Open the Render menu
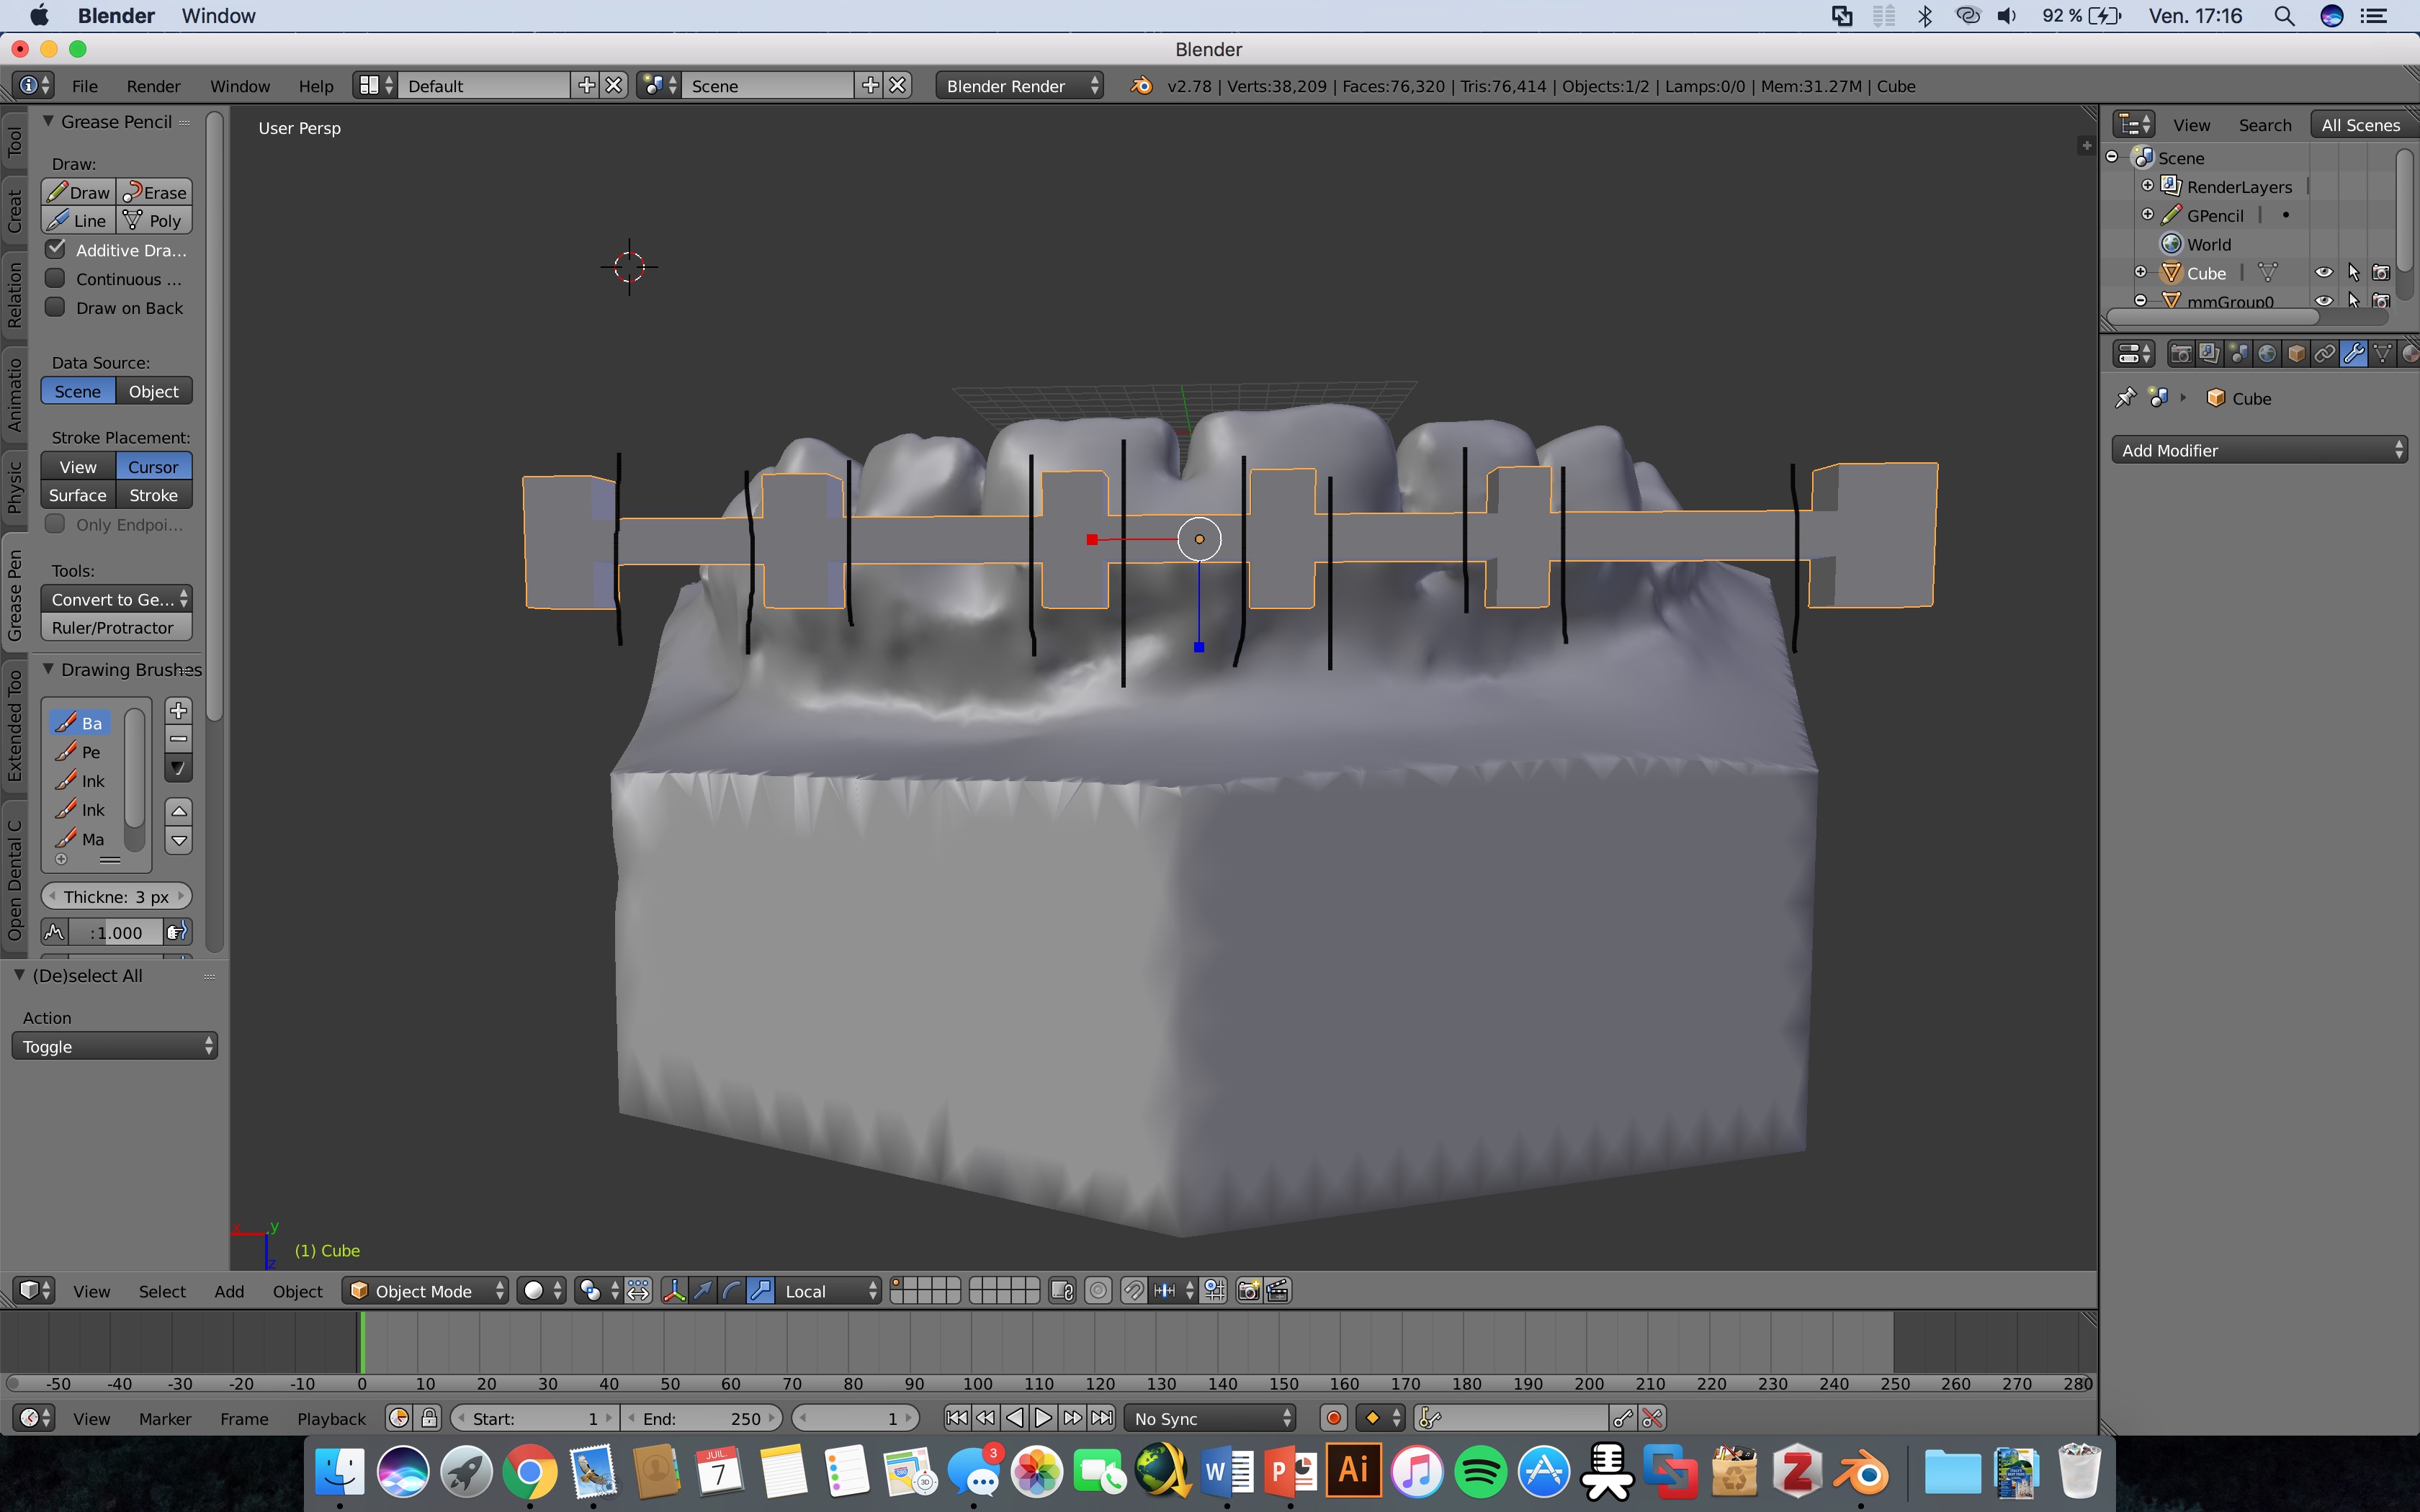 (153, 86)
